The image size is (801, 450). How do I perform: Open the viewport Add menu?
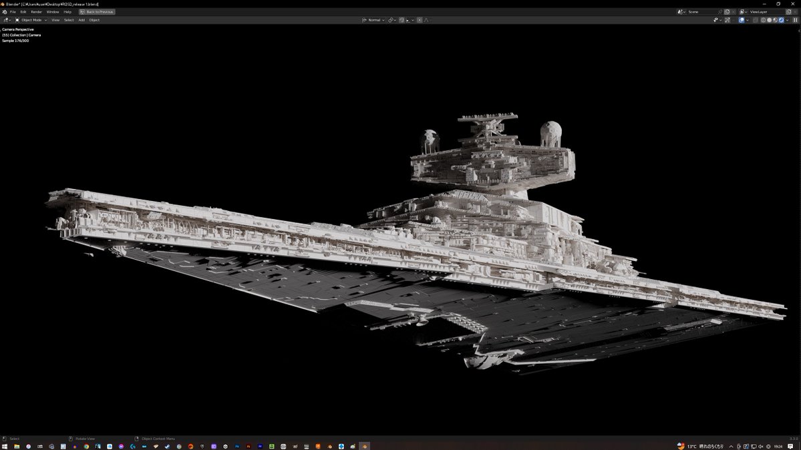coord(82,20)
